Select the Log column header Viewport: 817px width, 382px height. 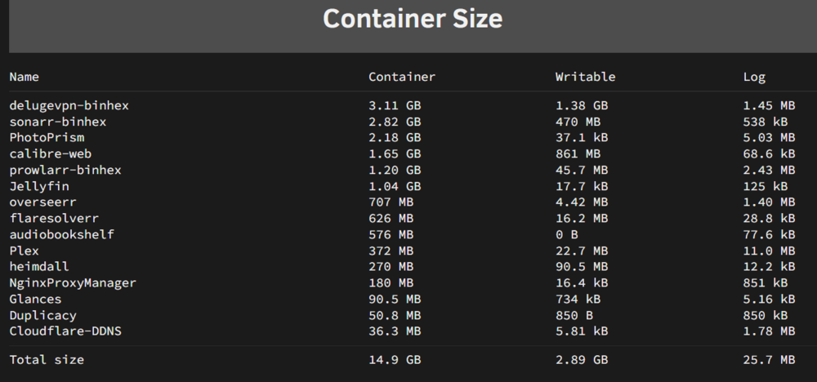754,78
